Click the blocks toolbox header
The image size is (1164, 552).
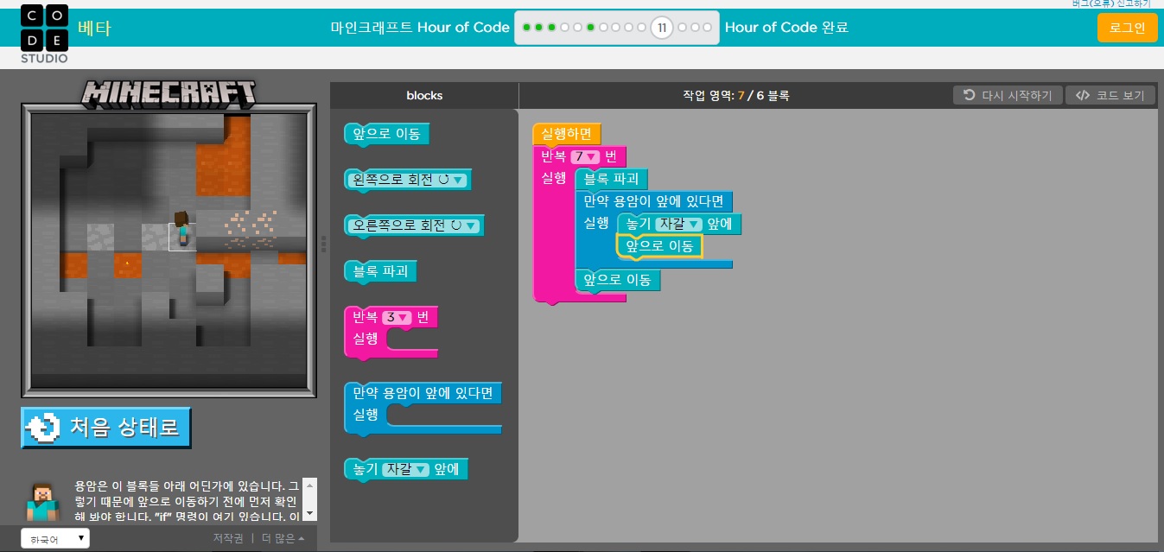point(424,95)
